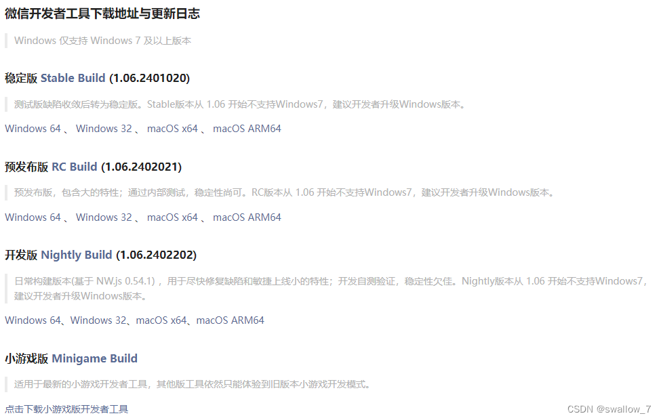Click the CSDN @swallow_7 watermark

coord(609,409)
